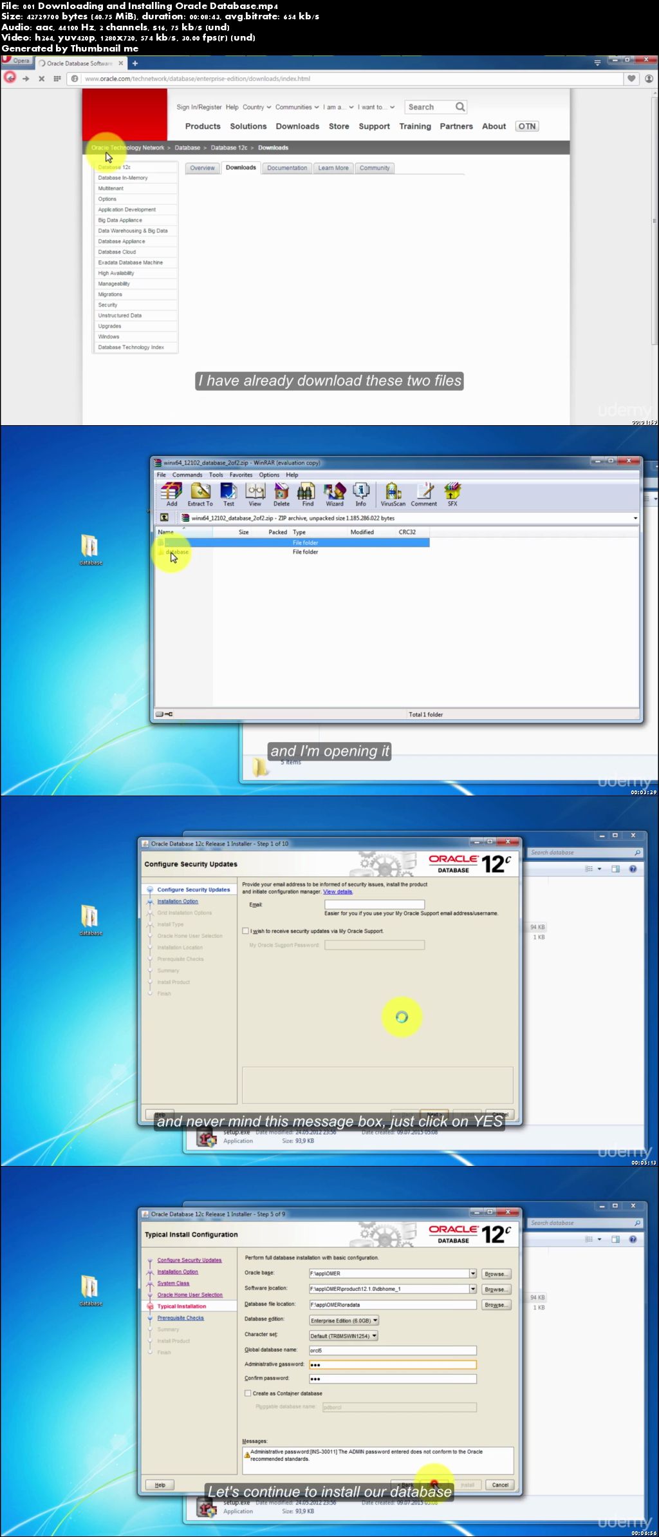Image resolution: width=659 pixels, height=1537 pixels.
Task: Click the 'View details' link in Step 1 installer
Action: pyautogui.click(x=338, y=892)
